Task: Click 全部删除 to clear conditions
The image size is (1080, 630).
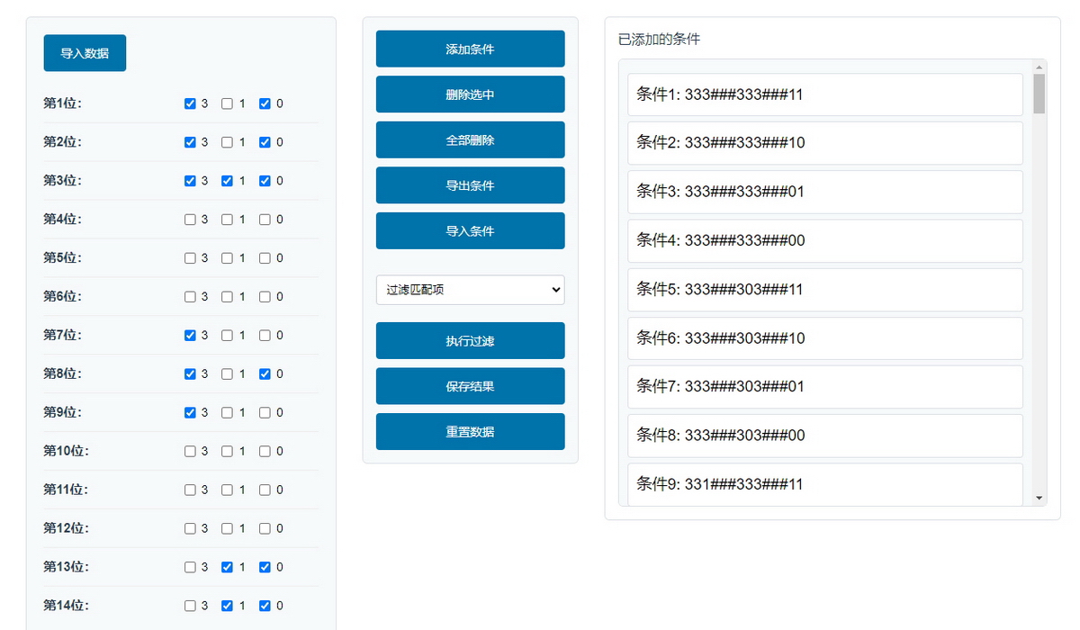Action: [470, 139]
